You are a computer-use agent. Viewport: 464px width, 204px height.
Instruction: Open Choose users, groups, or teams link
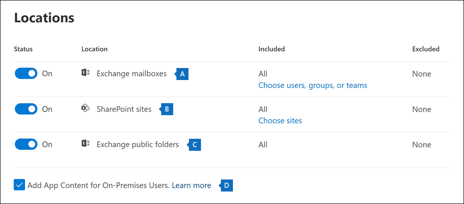313,86
